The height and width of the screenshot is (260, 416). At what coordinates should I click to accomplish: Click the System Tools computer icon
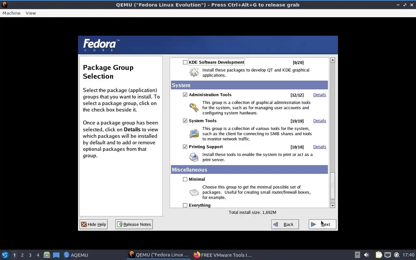pos(194,134)
